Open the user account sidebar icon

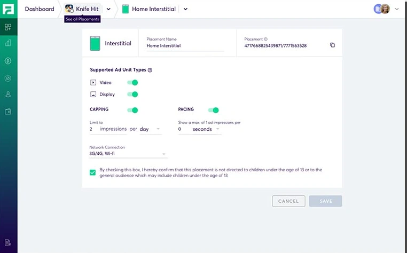(x=8, y=94)
